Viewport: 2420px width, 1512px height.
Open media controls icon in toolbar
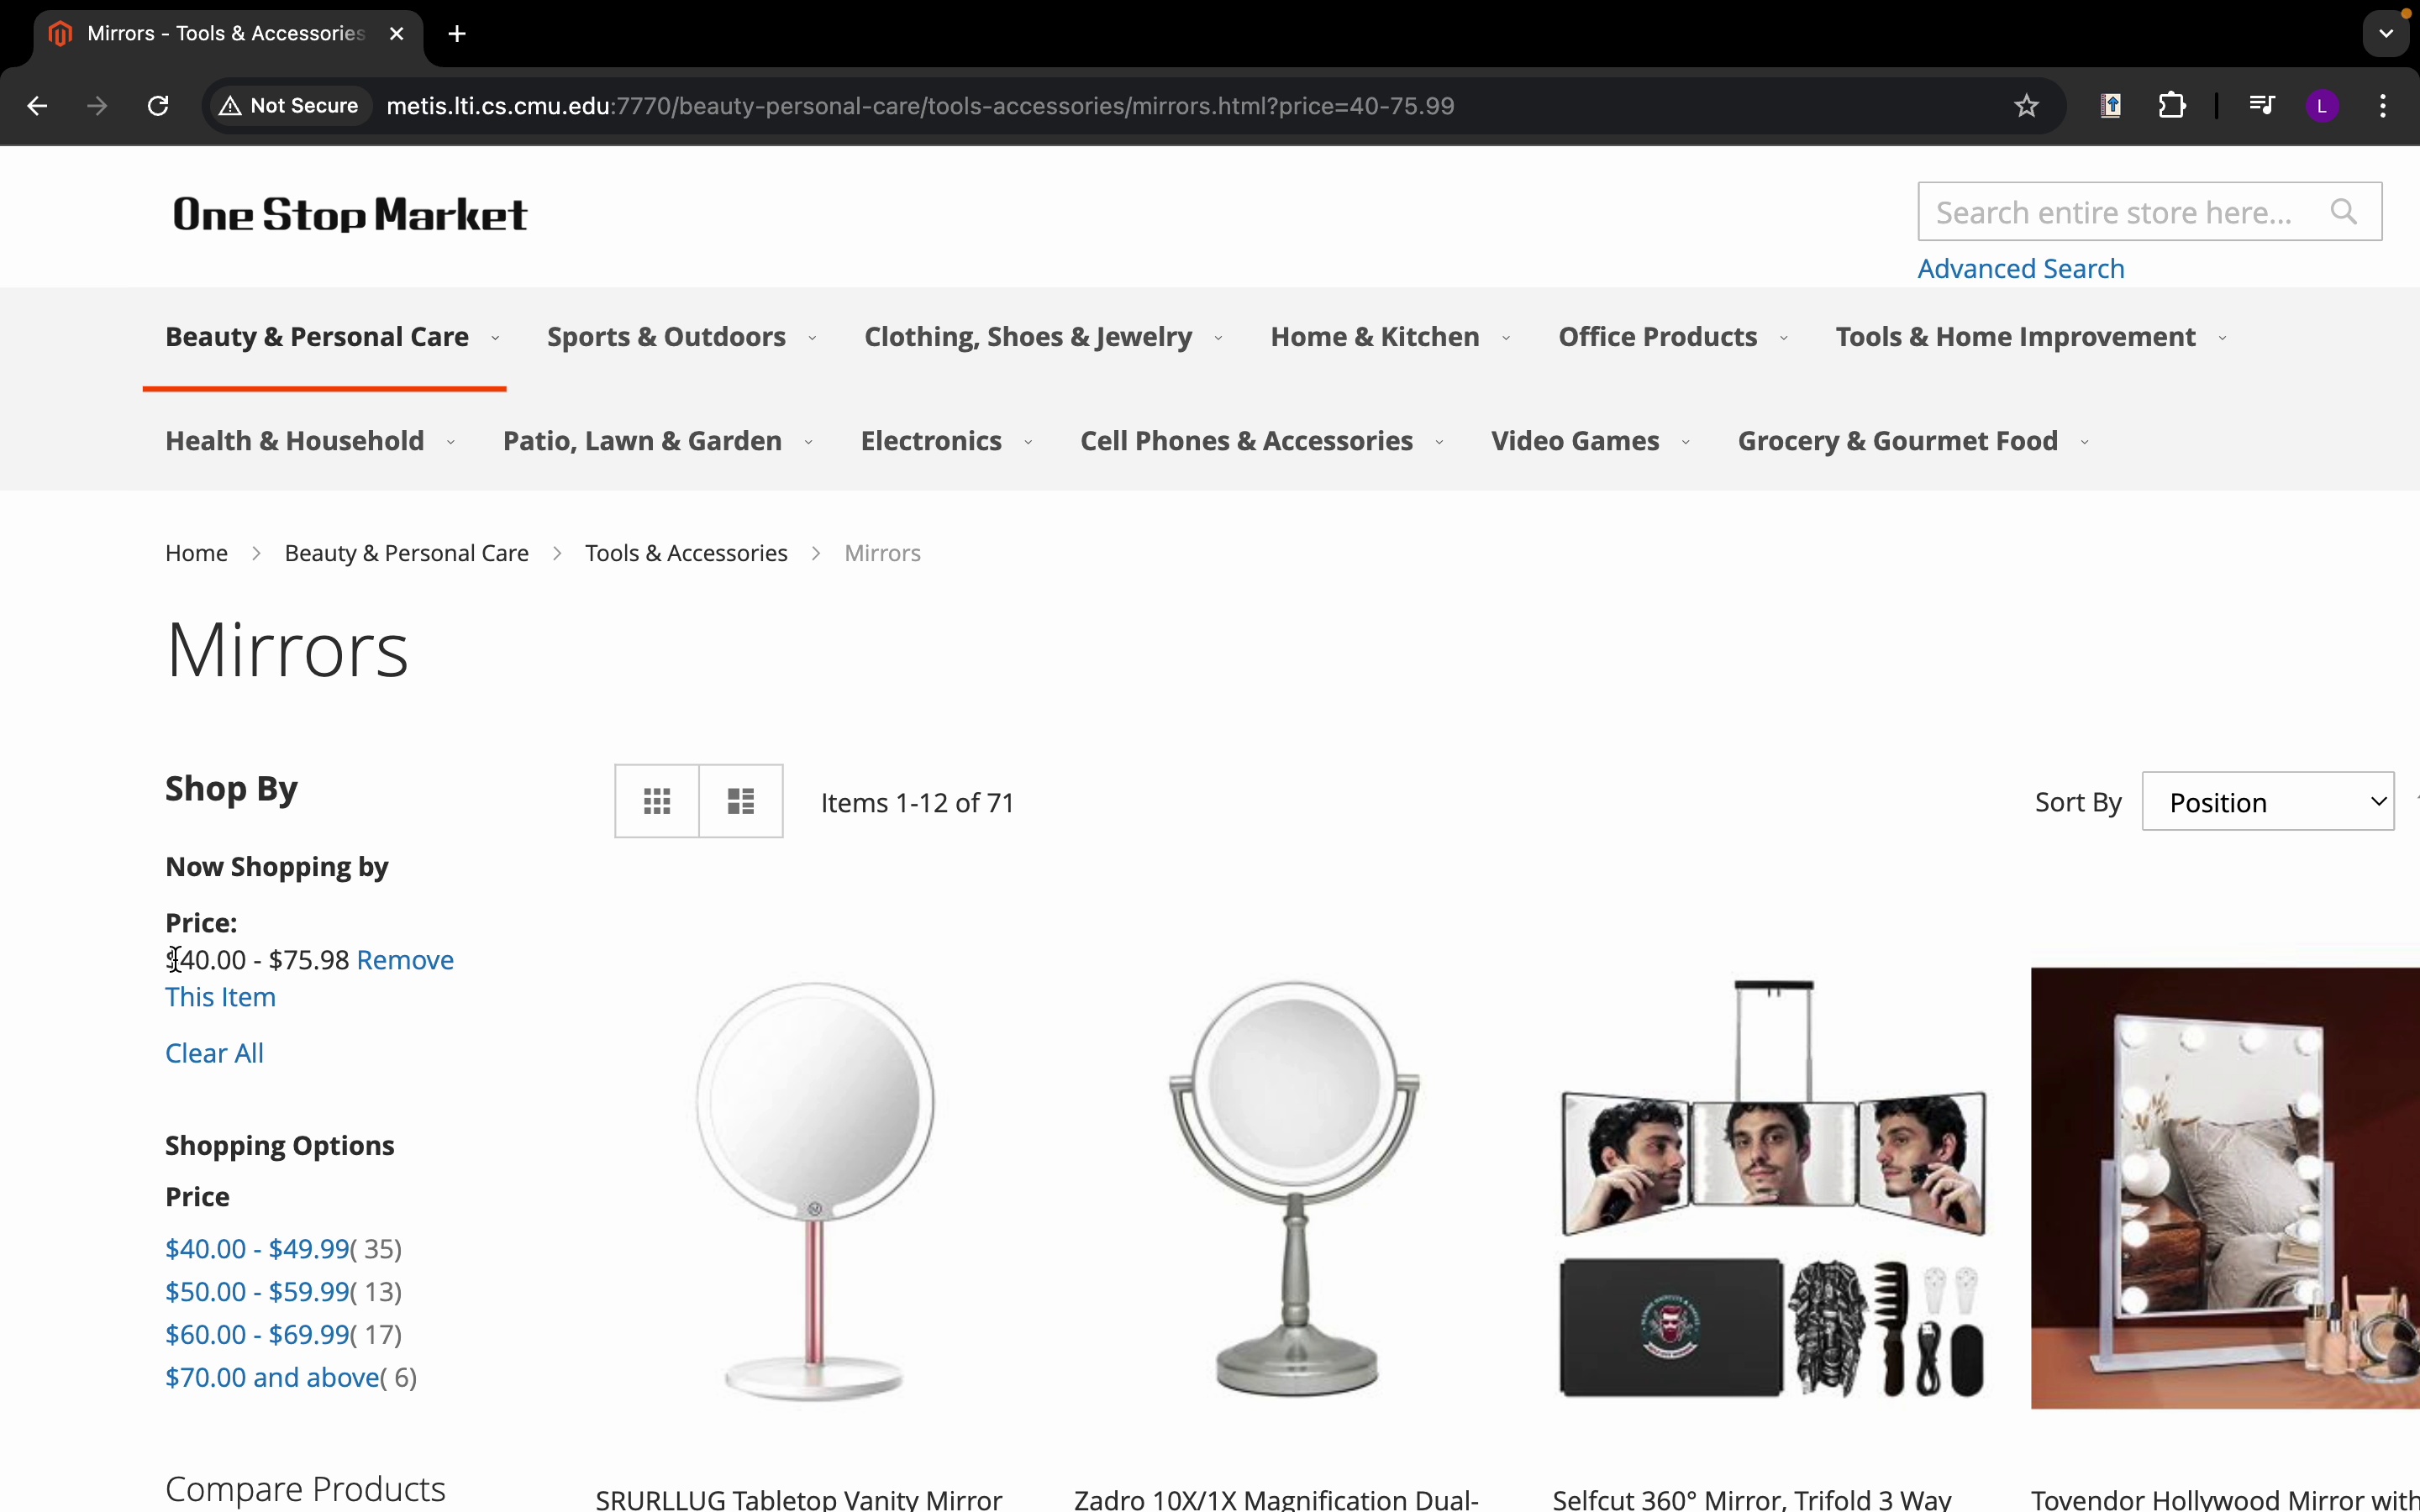(x=2262, y=106)
